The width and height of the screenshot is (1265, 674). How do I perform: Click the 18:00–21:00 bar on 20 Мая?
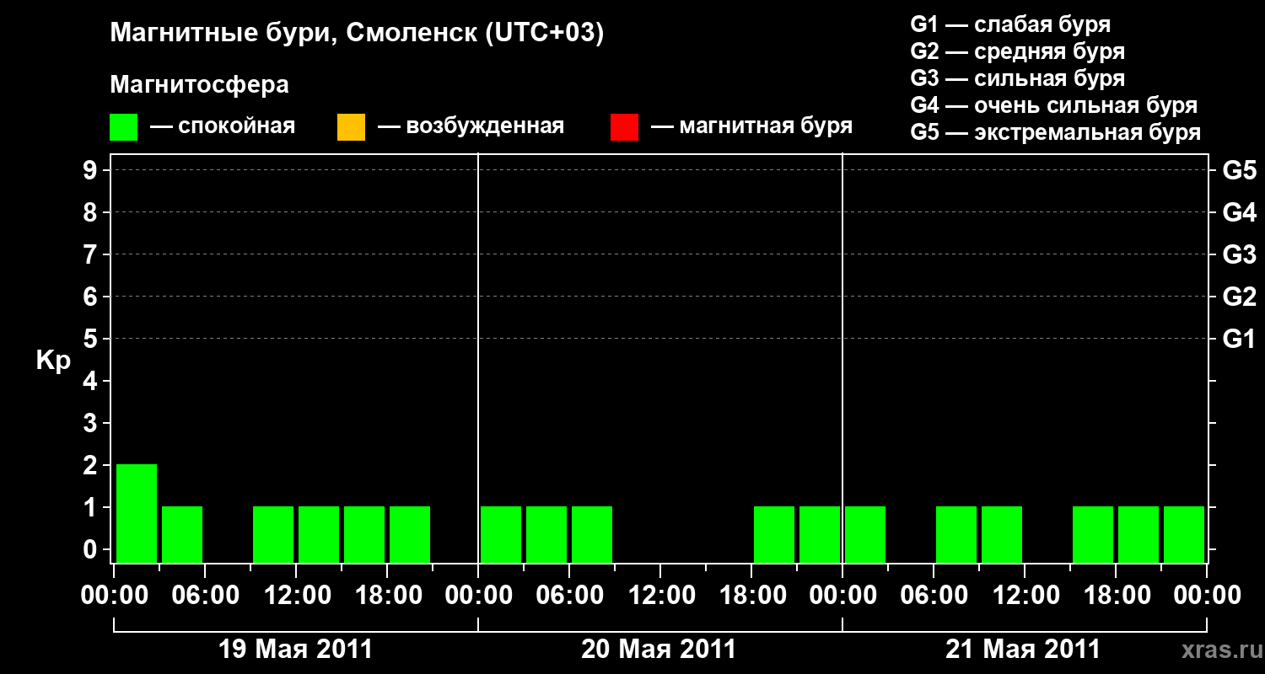click(x=774, y=534)
